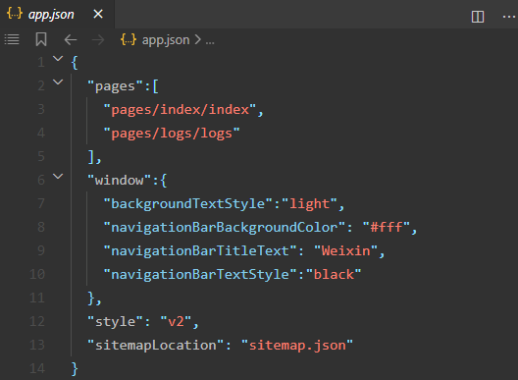Click line number 8 in the gutter
The width and height of the screenshot is (518, 380).
[41, 227]
